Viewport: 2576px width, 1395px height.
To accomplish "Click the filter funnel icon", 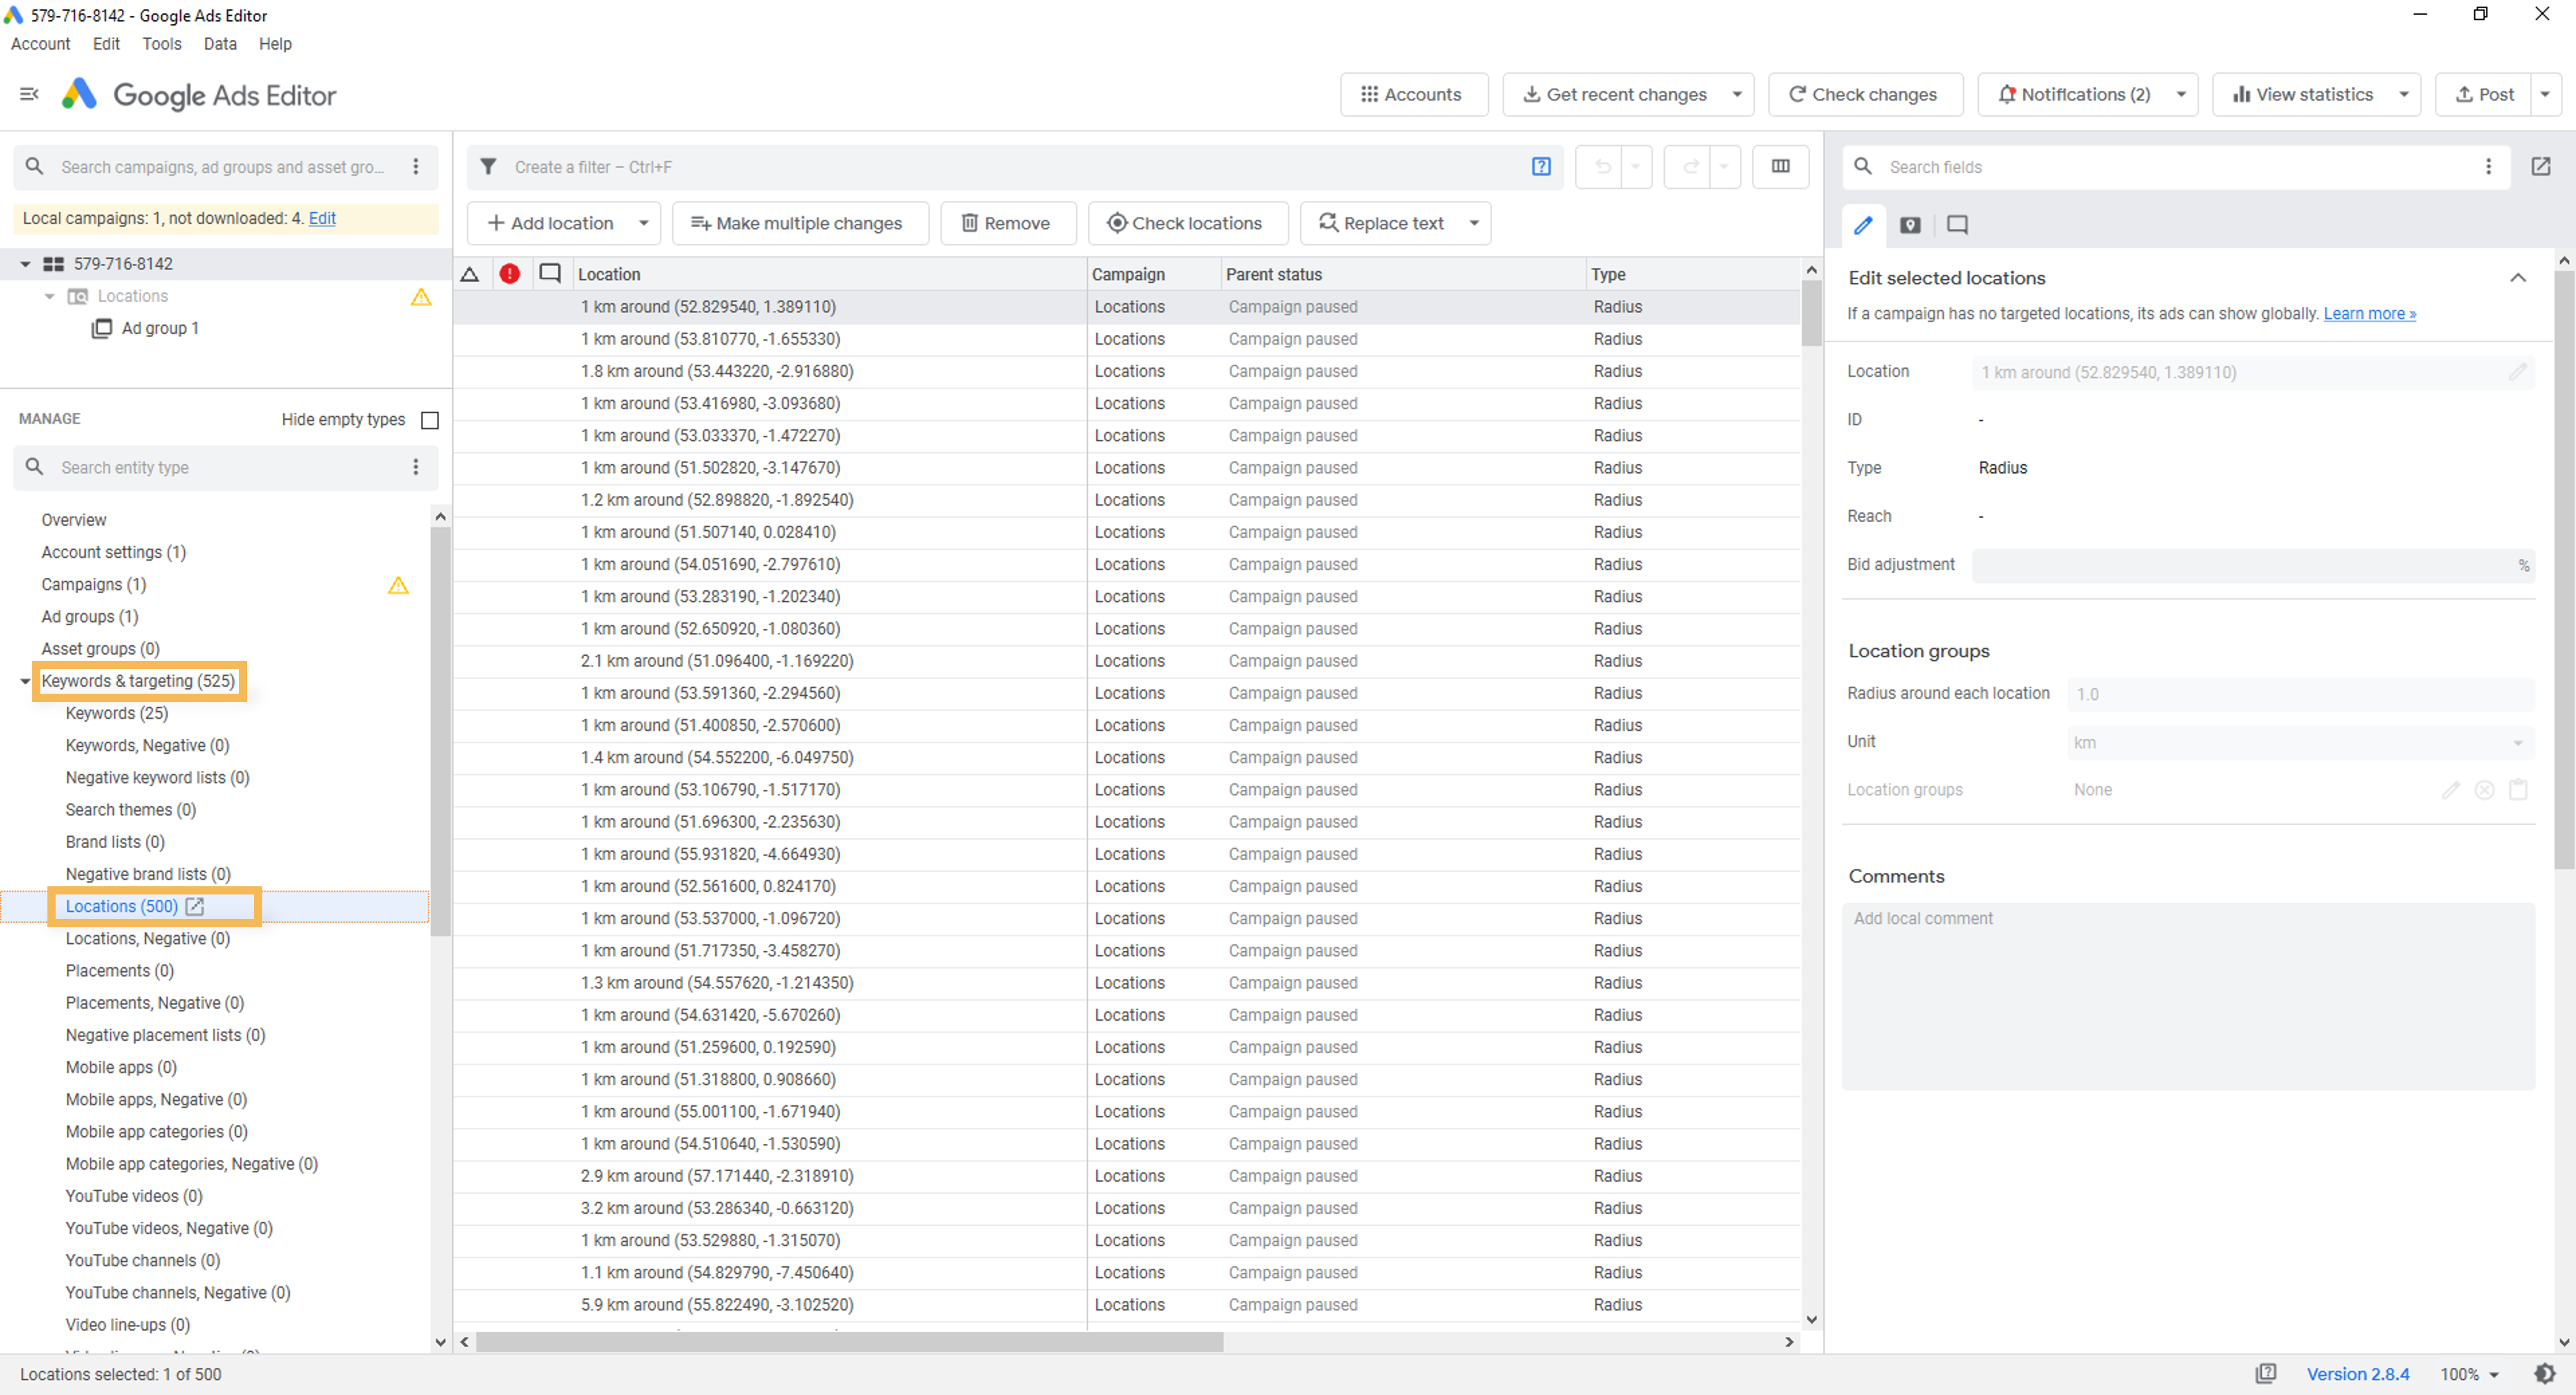I will pos(488,166).
